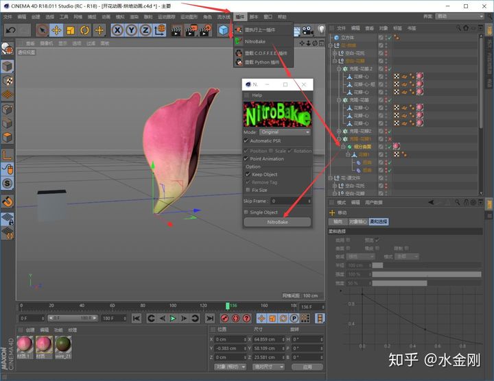Click the record active objects icon
494x381 pixels.
[223, 318]
